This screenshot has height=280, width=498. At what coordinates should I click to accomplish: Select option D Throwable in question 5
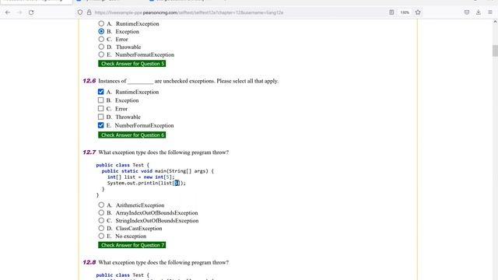(x=101, y=47)
